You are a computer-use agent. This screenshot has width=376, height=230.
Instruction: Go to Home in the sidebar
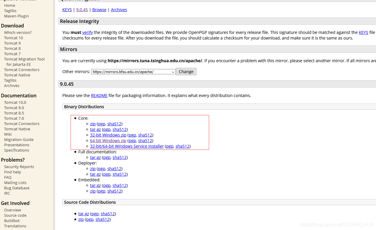click(9, 5)
